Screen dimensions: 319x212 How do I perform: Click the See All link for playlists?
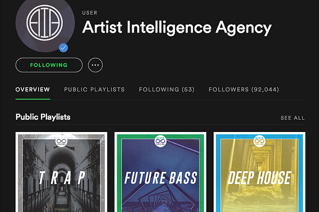point(293,118)
